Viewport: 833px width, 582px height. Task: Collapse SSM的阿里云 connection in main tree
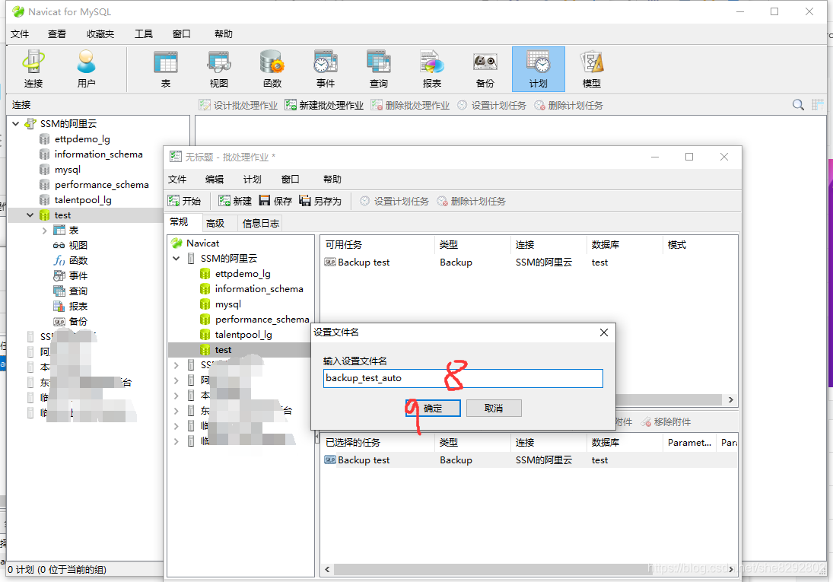pyautogui.click(x=15, y=124)
